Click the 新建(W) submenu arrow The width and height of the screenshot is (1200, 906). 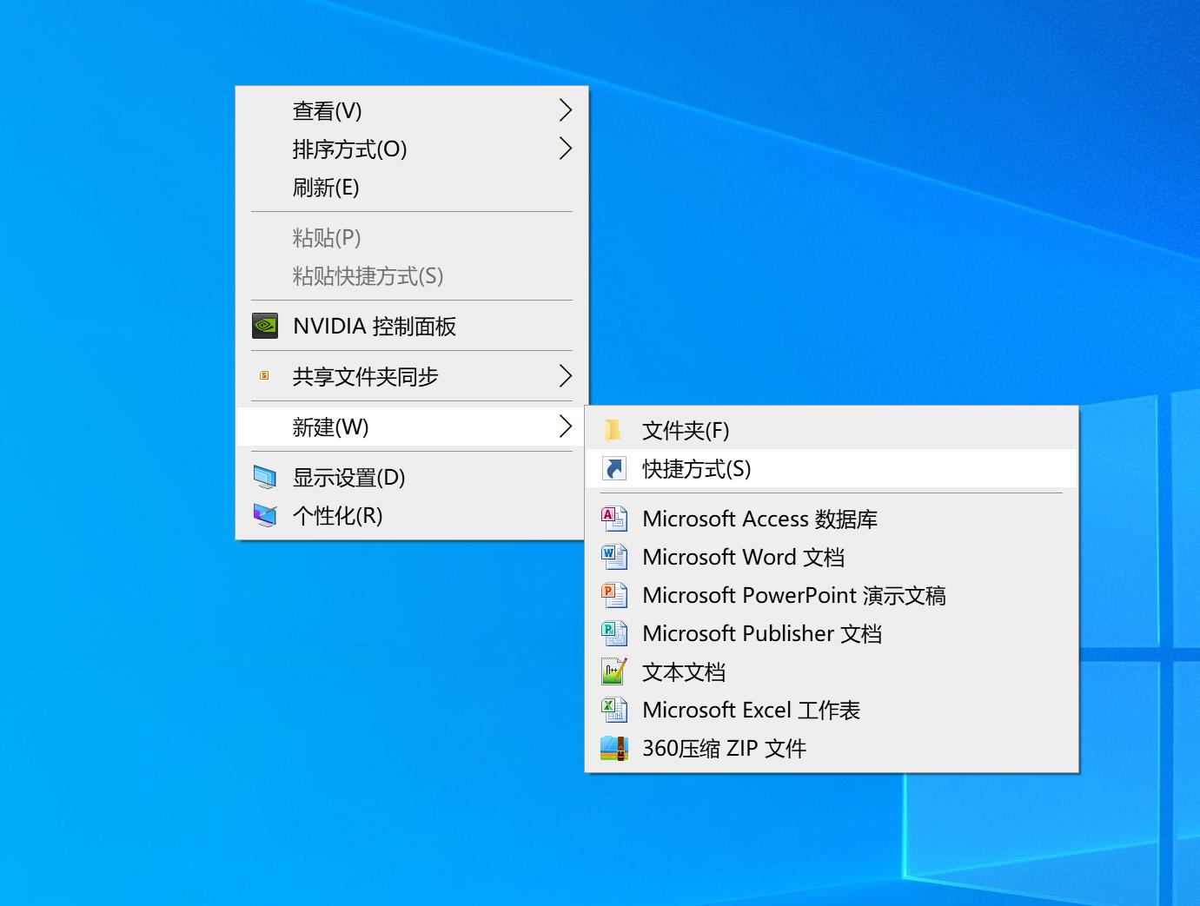click(x=565, y=427)
